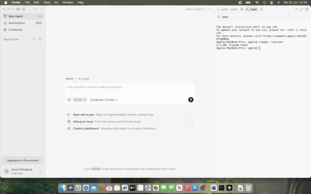Open Microsoft Word from the Dock
The height and width of the screenshot is (194, 311).
214,188
